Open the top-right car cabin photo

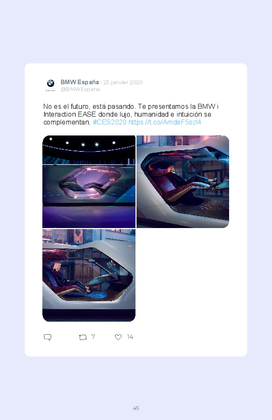click(x=183, y=181)
